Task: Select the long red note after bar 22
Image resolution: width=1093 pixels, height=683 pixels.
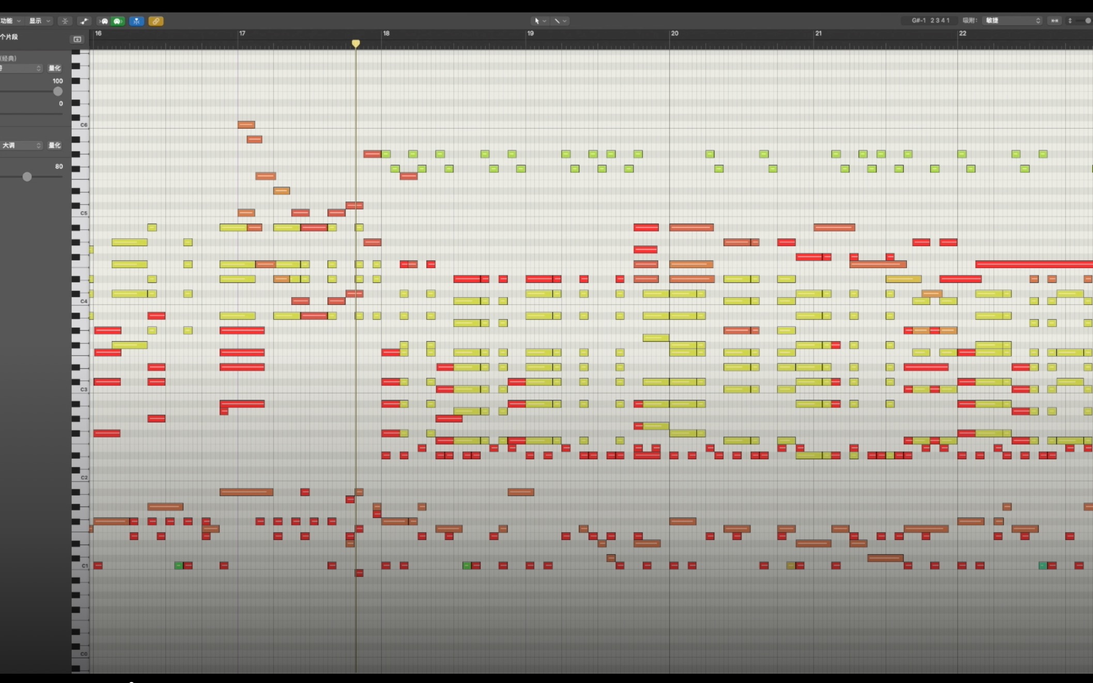Action: [x=1034, y=264]
